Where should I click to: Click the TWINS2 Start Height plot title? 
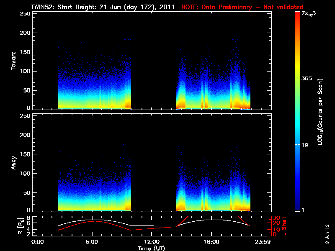(104, 7)
